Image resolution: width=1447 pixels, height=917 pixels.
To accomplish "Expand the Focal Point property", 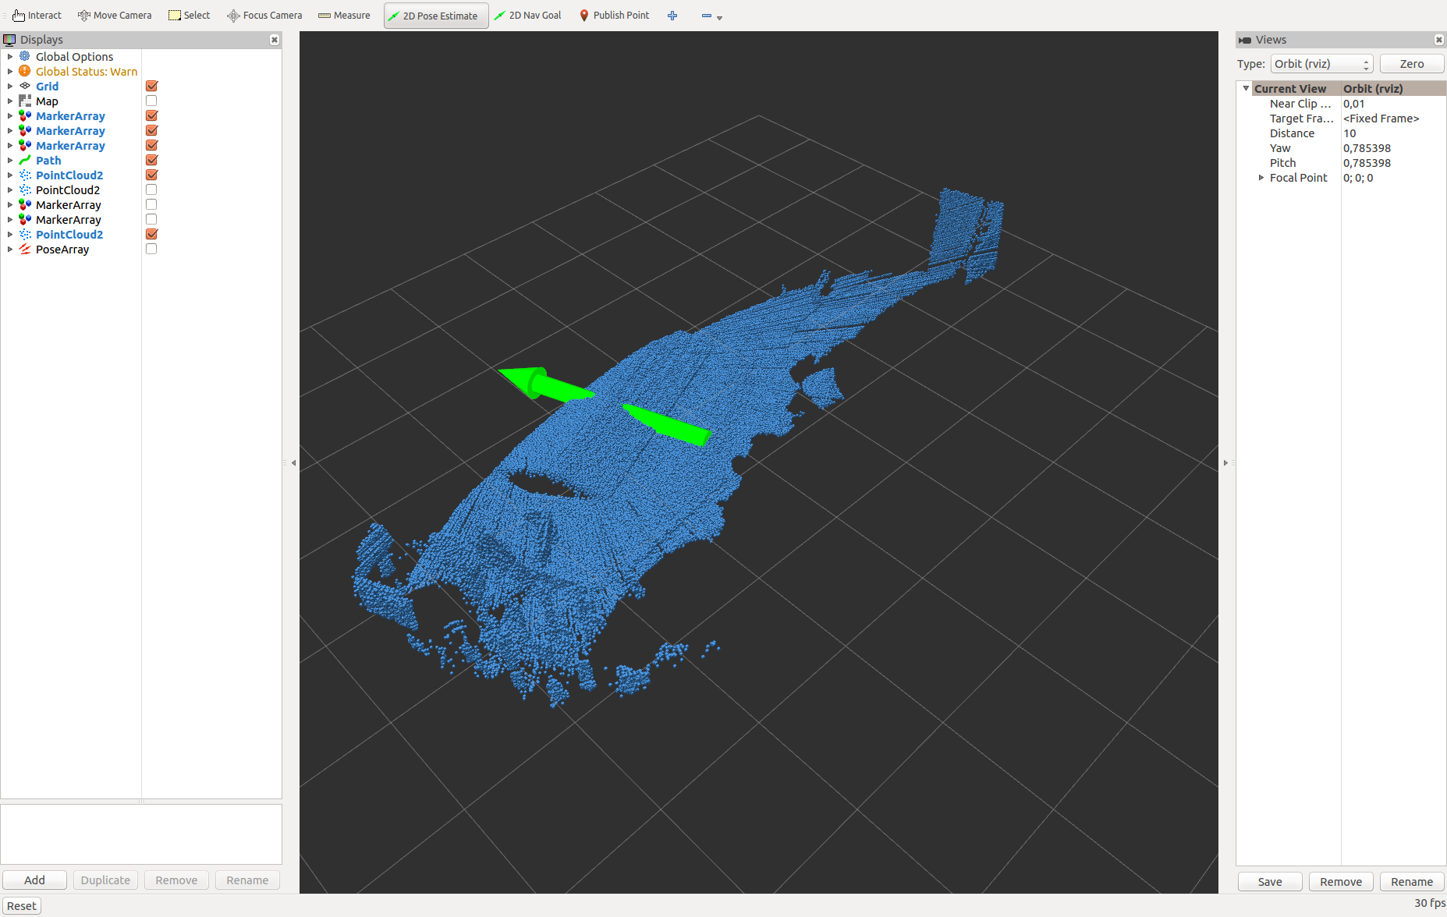I will 1261,178.
